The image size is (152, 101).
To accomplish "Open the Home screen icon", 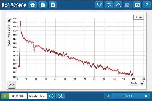I will tap(32, 5).
